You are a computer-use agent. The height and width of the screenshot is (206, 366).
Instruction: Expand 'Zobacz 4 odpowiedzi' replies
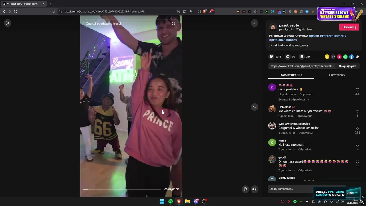click(x=293, y=100)
